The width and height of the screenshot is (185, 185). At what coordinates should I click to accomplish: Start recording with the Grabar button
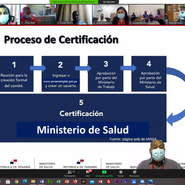pyautogui.click(x=121, y=173)
